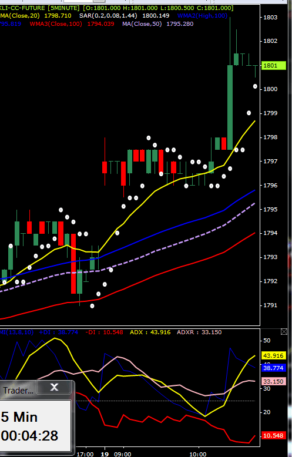Select the -DI : 10.548 label

pyautogui.click(x=104, y=332)
